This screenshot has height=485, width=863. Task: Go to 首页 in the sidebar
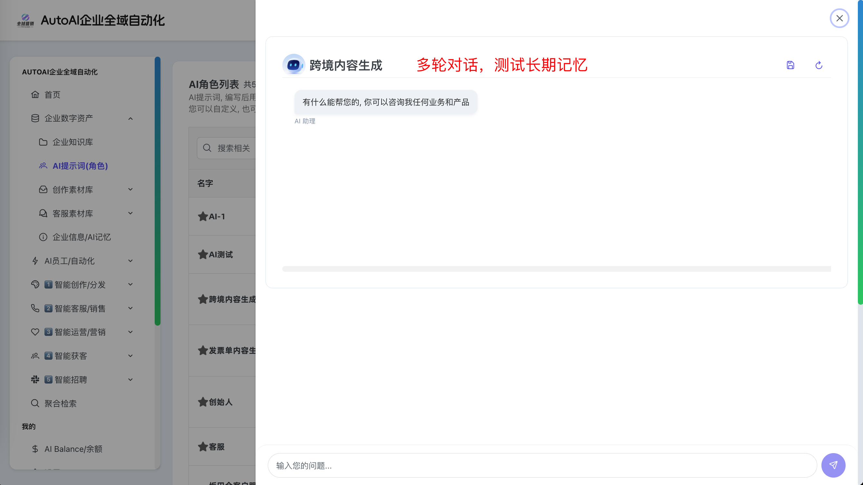[52, 95]
